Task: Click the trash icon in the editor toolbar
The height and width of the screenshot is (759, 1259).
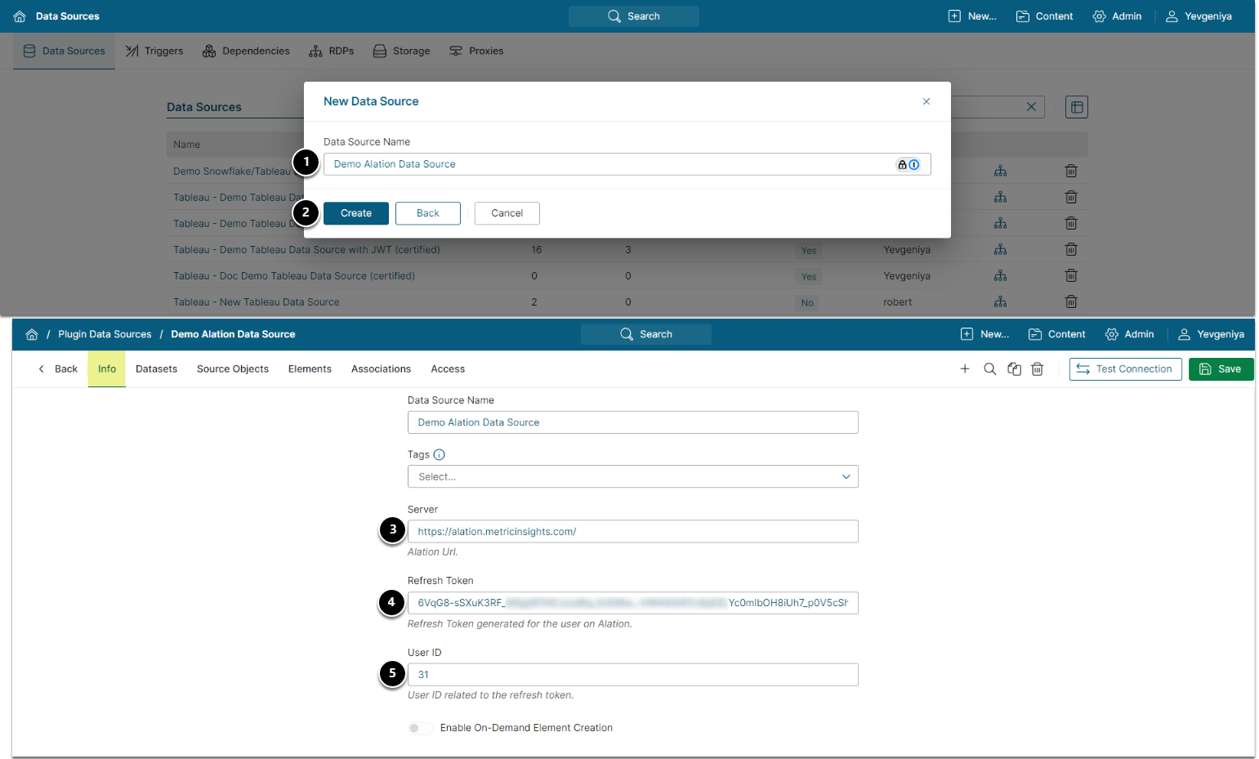Action: tap(1038, 369)
